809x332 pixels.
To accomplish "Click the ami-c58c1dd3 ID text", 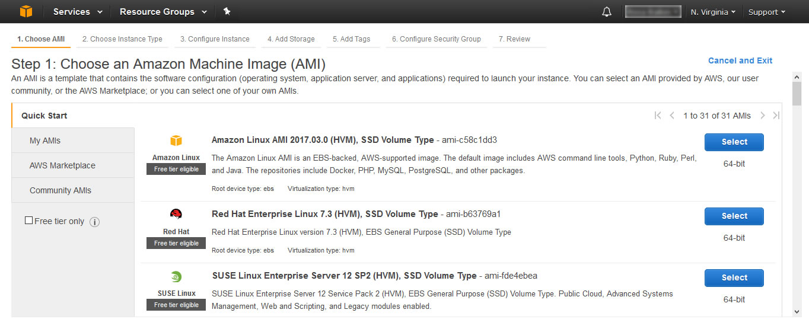I will click(469, 141).
